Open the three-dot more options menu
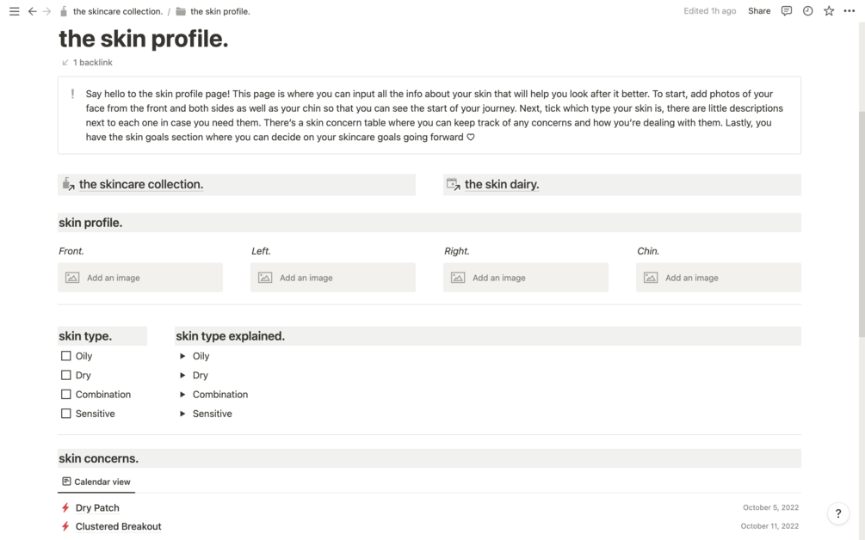The image size is (865, 540). (x=850, y=11)
